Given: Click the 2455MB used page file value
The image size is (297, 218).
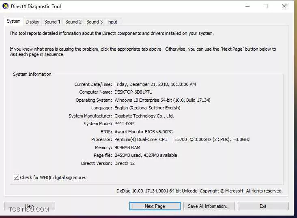Looking at the screenshot, I should pos(146,155).
